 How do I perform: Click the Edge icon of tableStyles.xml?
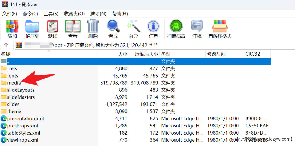(x=3, y=133)
